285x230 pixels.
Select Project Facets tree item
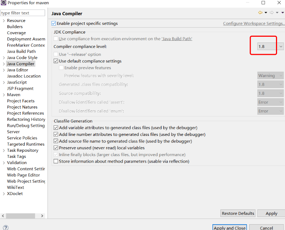pos(21,101)
